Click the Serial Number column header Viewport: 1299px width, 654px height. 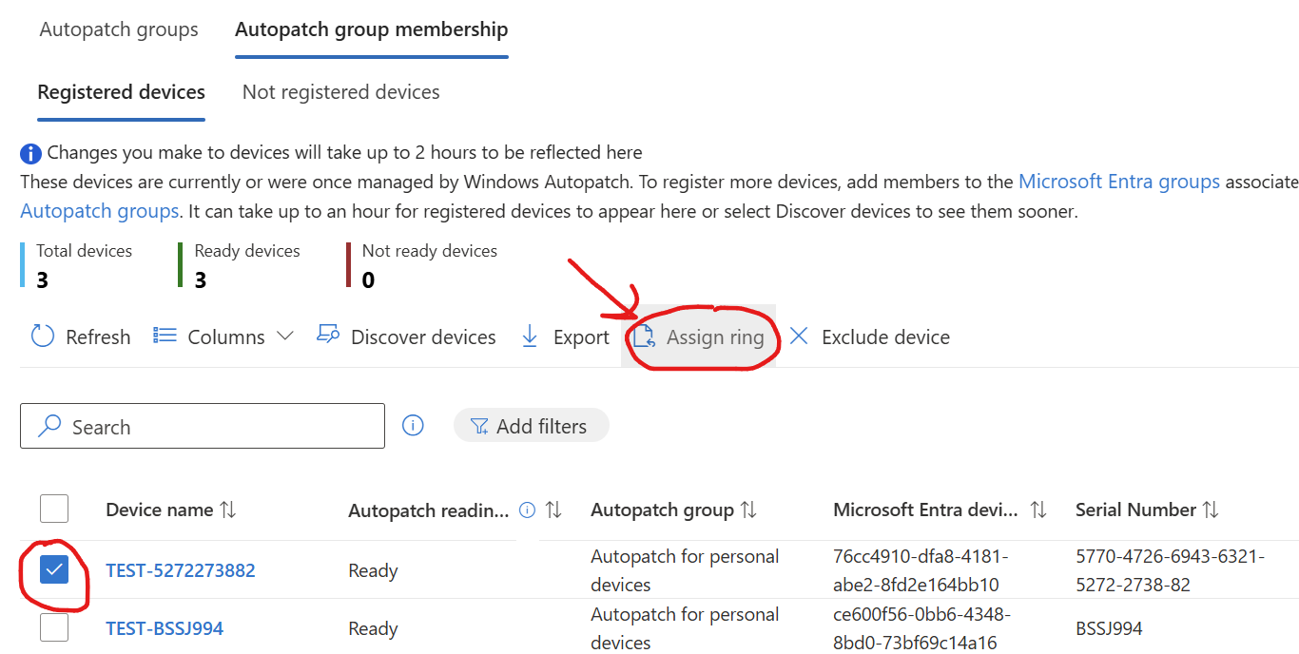pos(1135,510)
